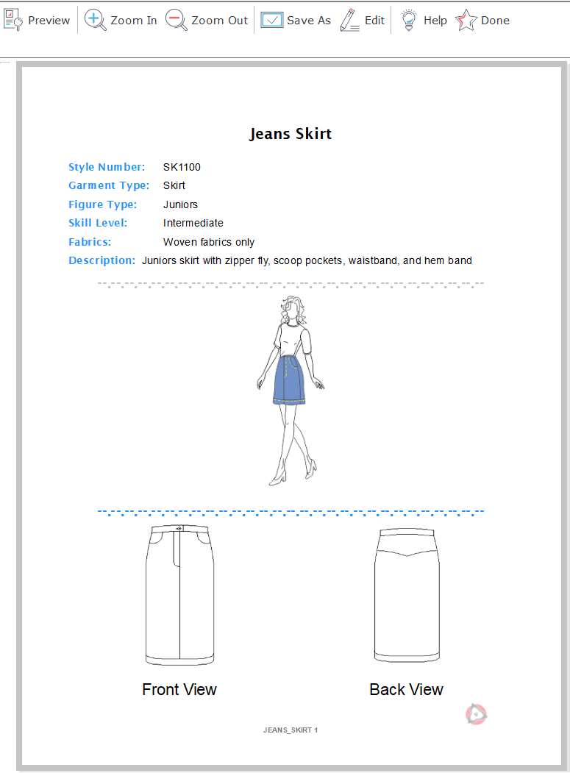The width and height of the screenshot is (570, 773).
Task: Click the Style Number label
Action: pyautogui.click(x=107, y=167)
